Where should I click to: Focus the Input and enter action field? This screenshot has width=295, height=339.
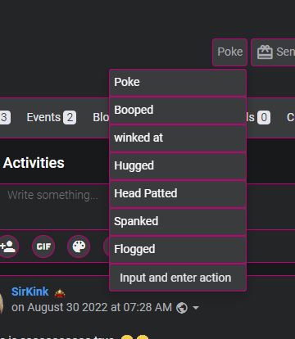pos(178,278)
